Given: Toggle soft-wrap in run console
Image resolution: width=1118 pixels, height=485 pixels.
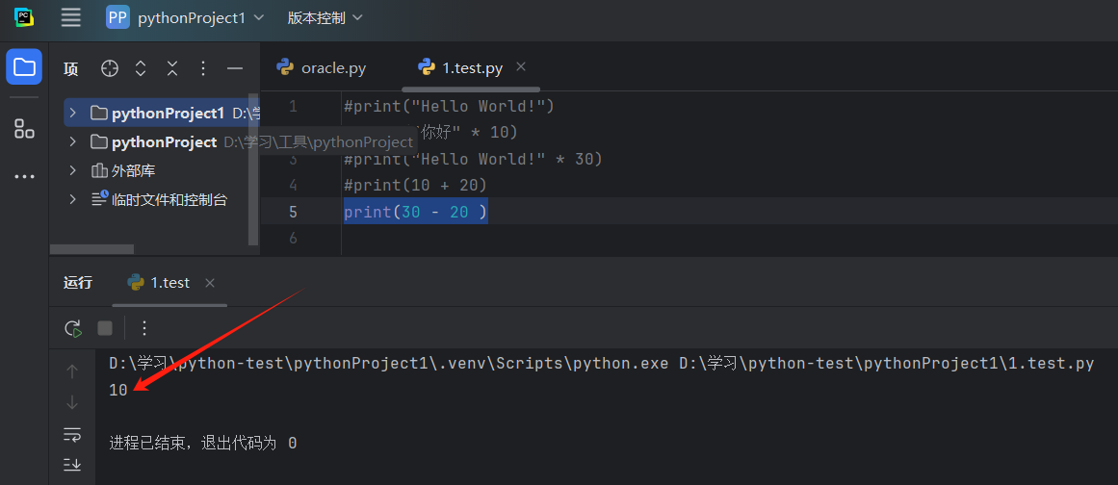Looking at the screenshot, I should point(72,434).
